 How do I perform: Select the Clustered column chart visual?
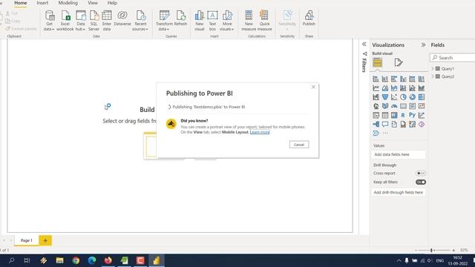403,79
